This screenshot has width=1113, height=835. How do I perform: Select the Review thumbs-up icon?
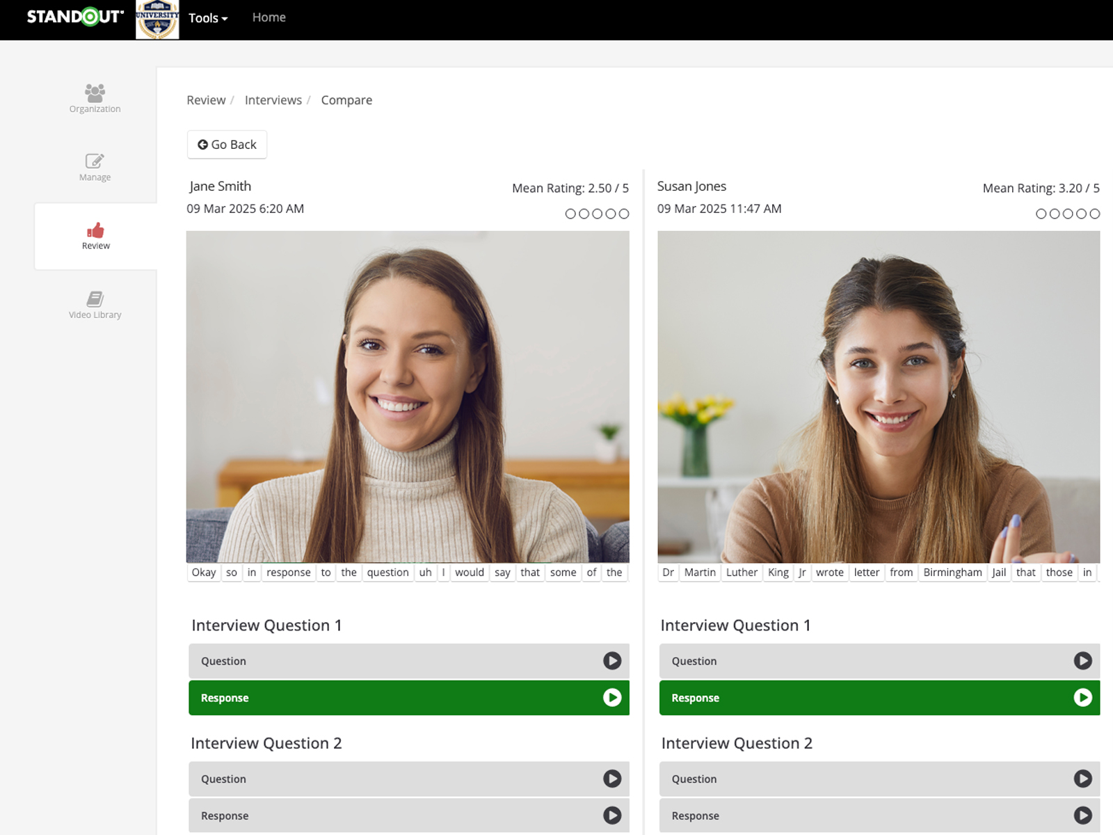pyautogui.click(x=95, y=230)
